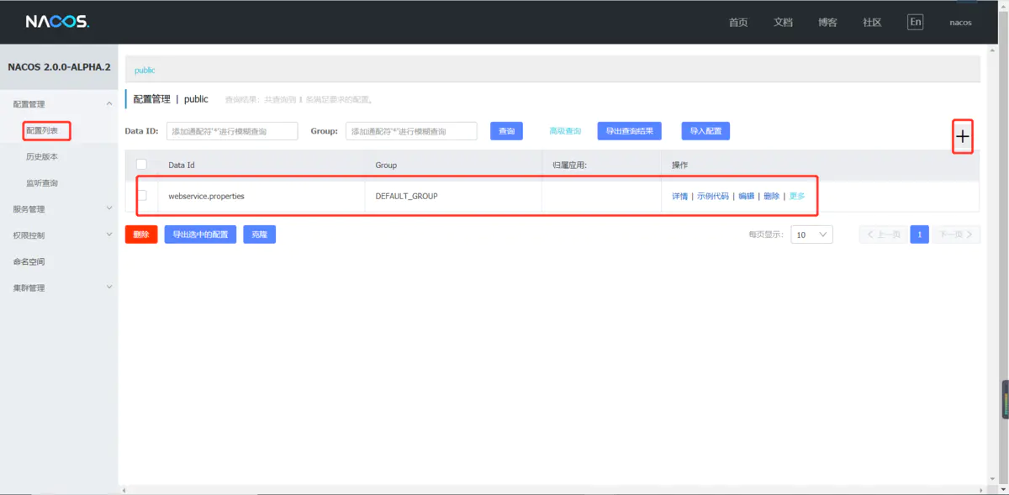Open 博客 in the top navigation
Viewport: 1009px width, 495px height.
827,22
